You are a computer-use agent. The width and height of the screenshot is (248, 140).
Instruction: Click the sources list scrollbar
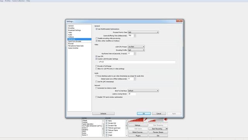point(126,128)
